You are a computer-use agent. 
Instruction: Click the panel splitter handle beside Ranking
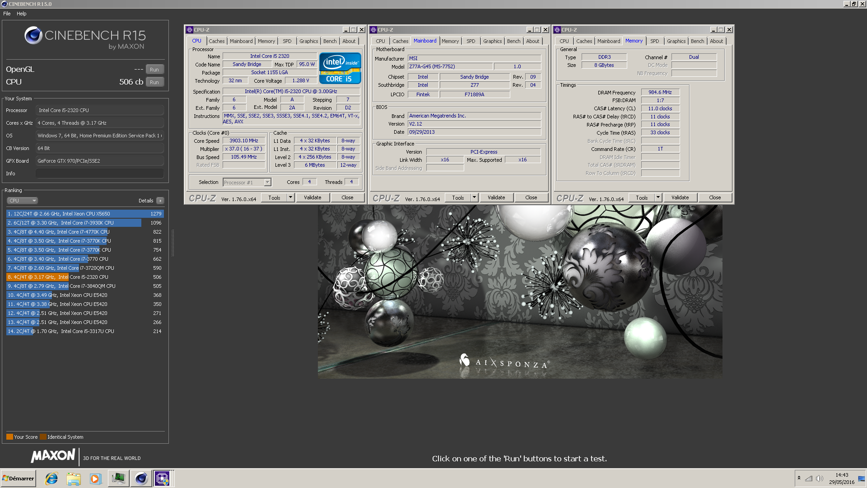pyautogui.click(x=172, y=243)
